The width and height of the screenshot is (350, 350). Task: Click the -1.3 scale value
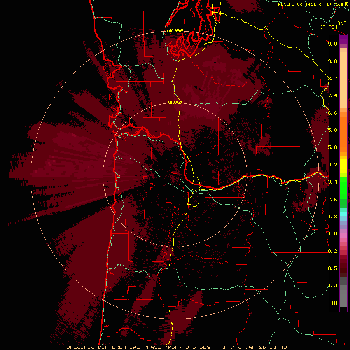331,285
